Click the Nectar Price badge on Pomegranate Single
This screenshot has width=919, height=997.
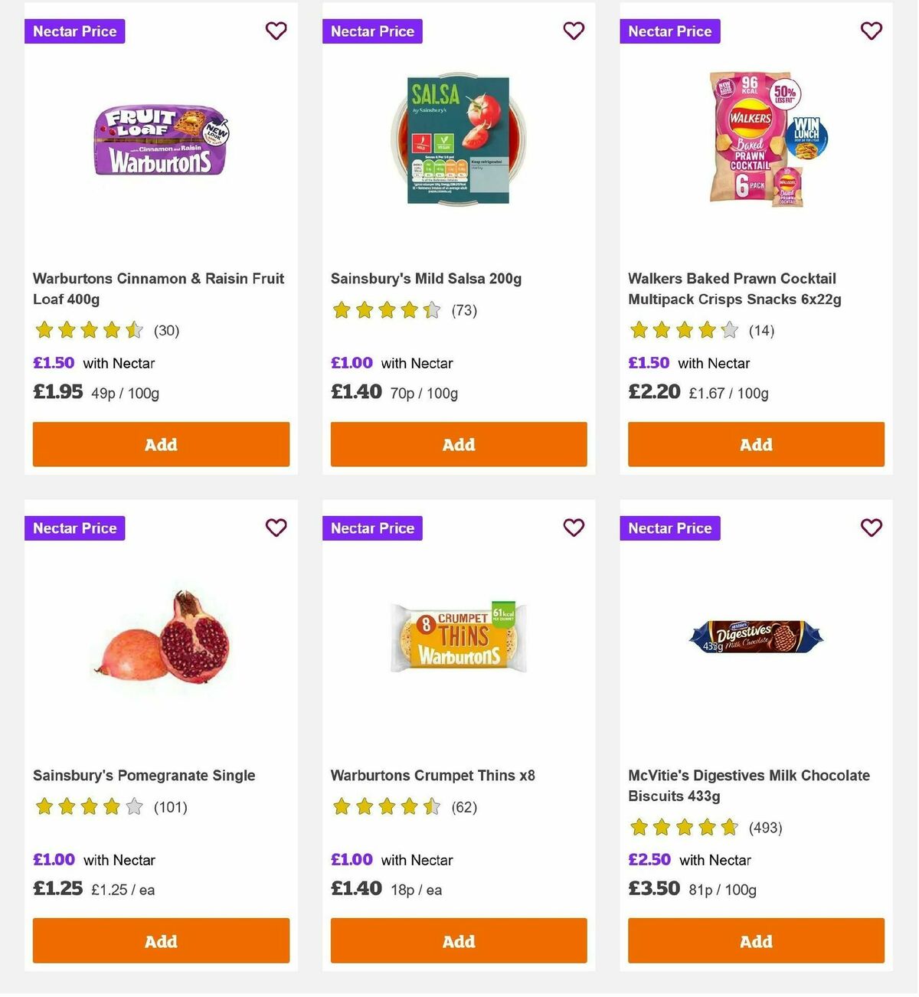[74, 528]
